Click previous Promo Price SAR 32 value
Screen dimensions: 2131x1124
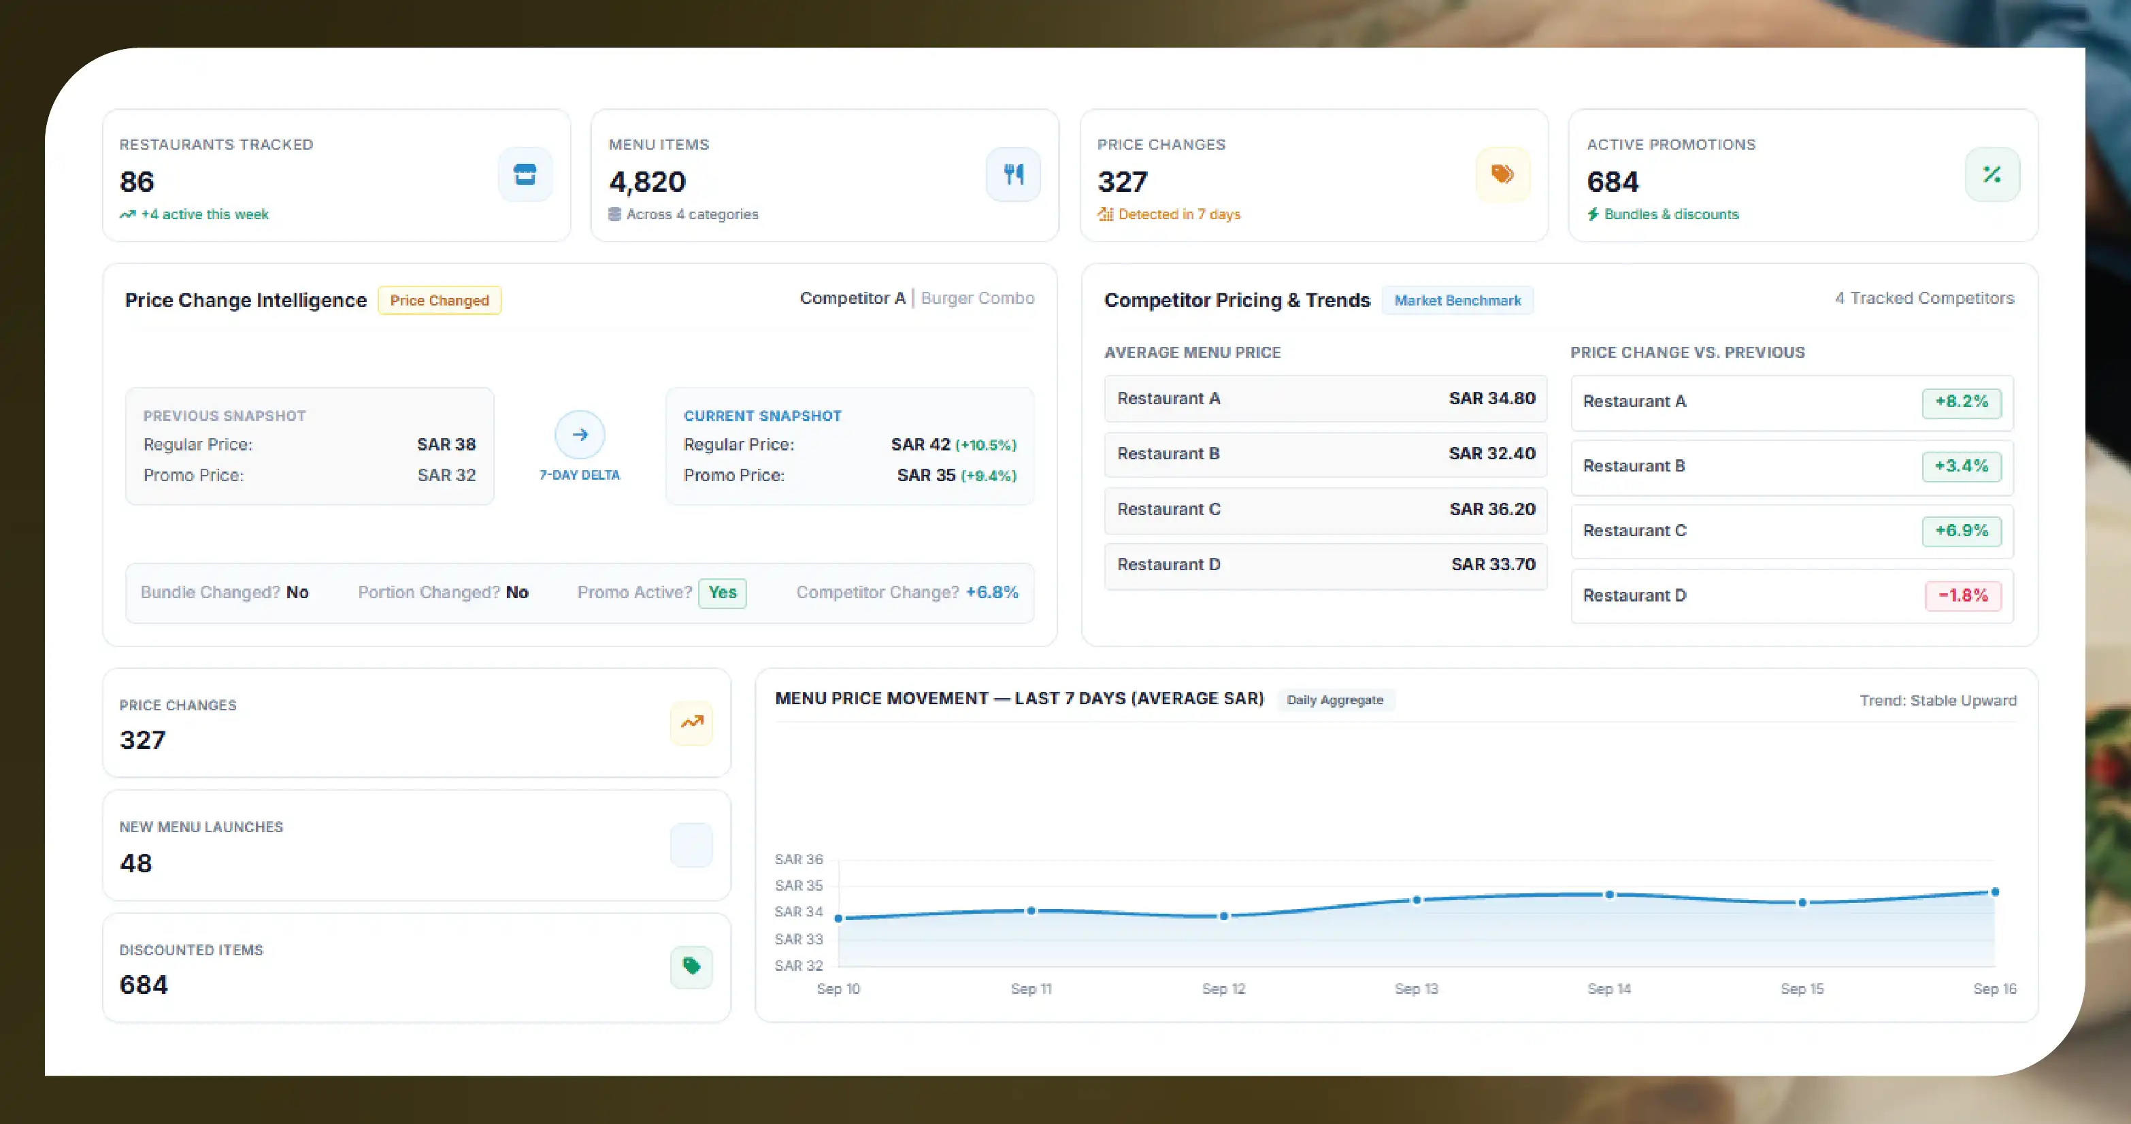tap(447, 476)
